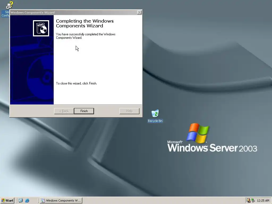Close the Windows Components Wizard window

[x=139, y=12]
